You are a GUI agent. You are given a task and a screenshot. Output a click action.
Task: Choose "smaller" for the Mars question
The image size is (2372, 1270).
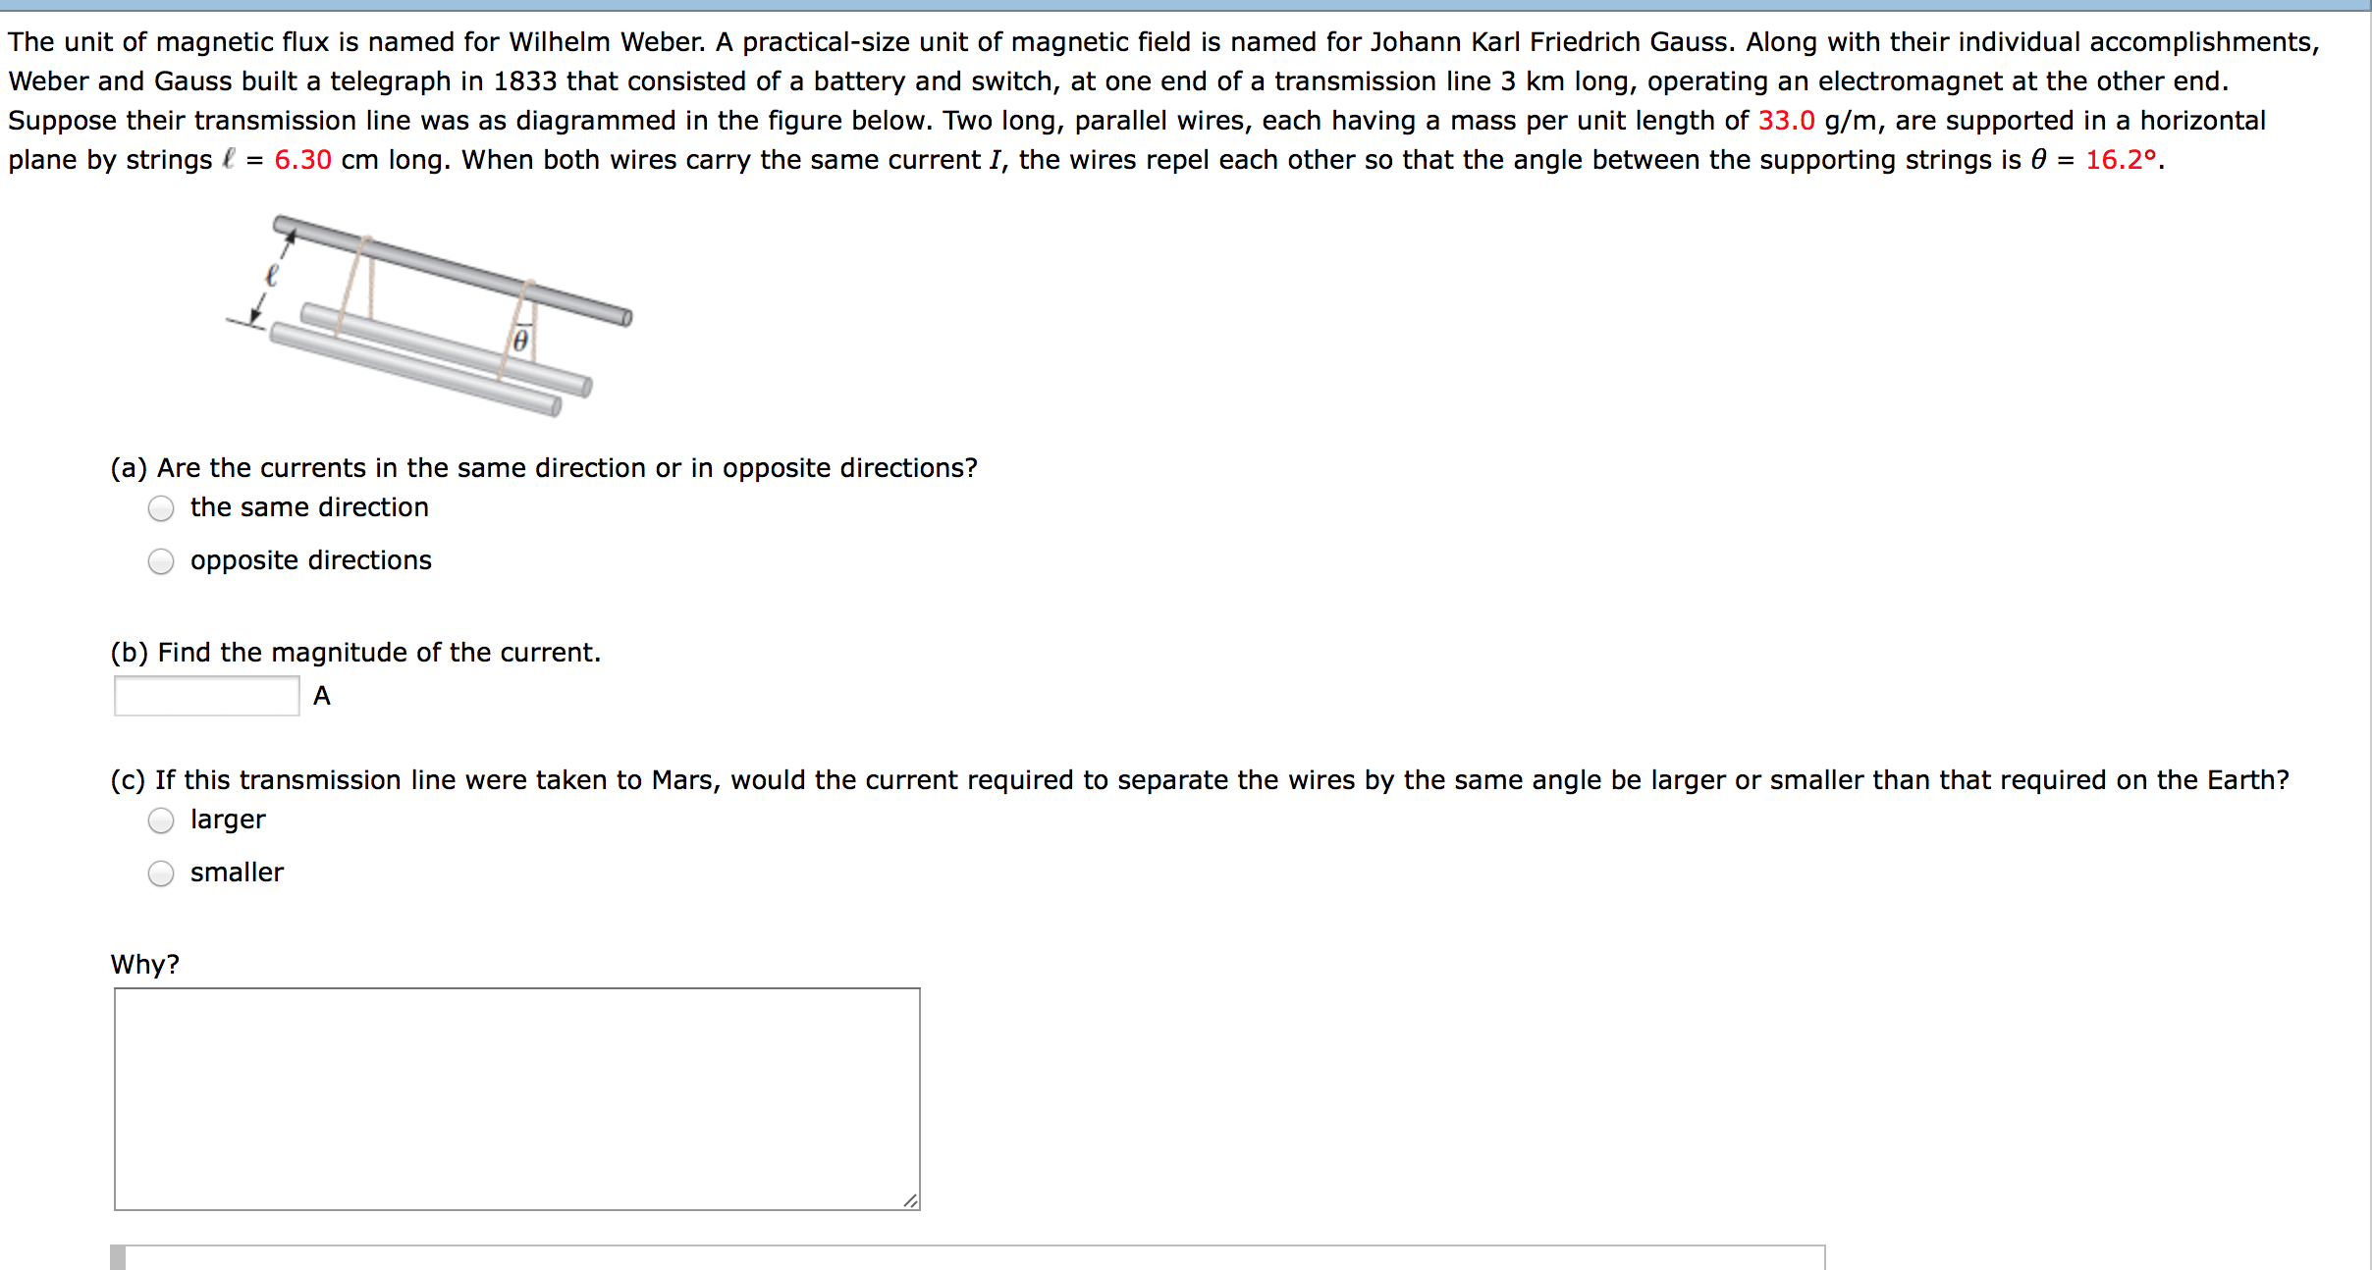(161, 873)
